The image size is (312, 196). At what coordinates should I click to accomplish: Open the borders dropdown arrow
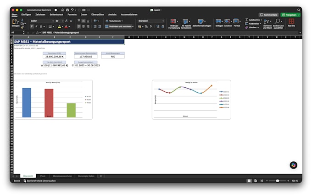pos(53,26)
